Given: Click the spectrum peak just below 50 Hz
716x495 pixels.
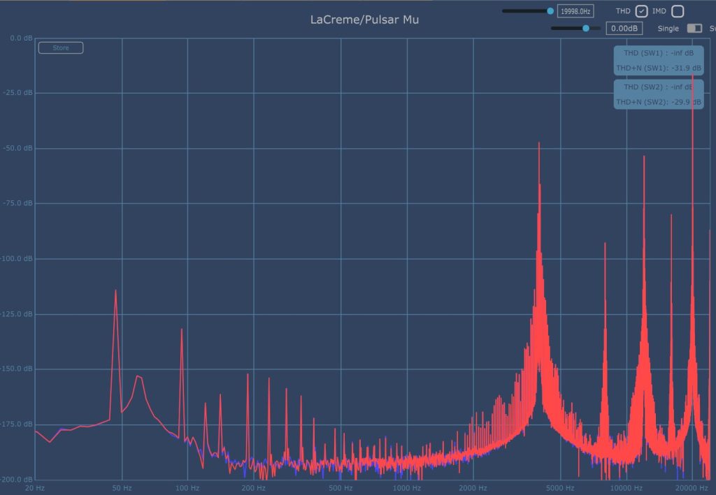Looking at the screenshot, I should [x=115, y=292].
